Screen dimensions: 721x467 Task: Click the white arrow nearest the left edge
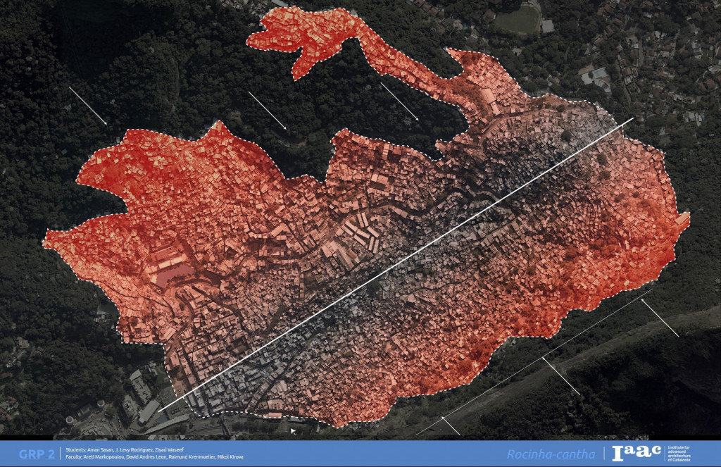(x=88, y=106)
